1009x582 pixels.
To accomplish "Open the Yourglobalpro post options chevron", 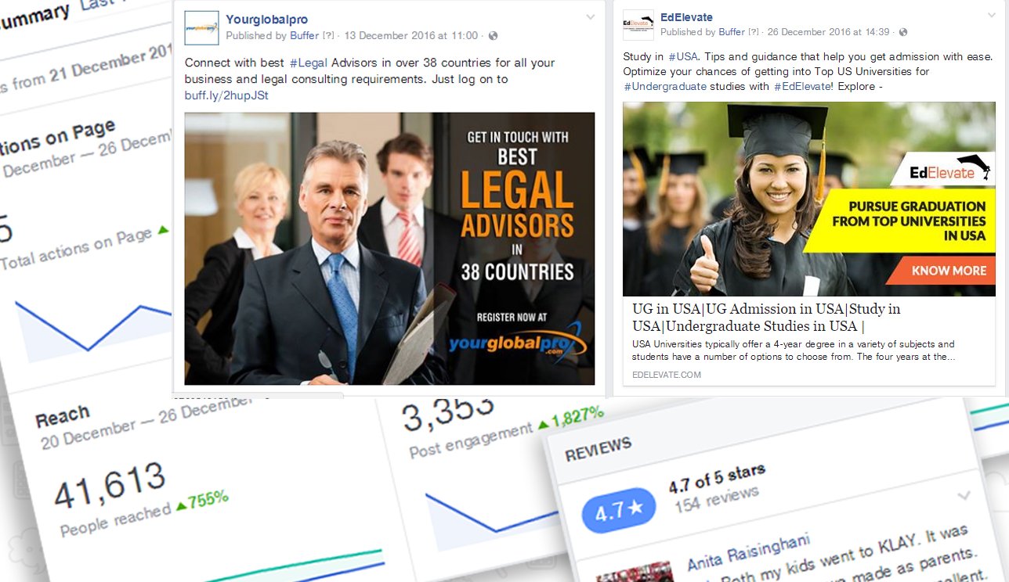I will [x=590, y=17].
